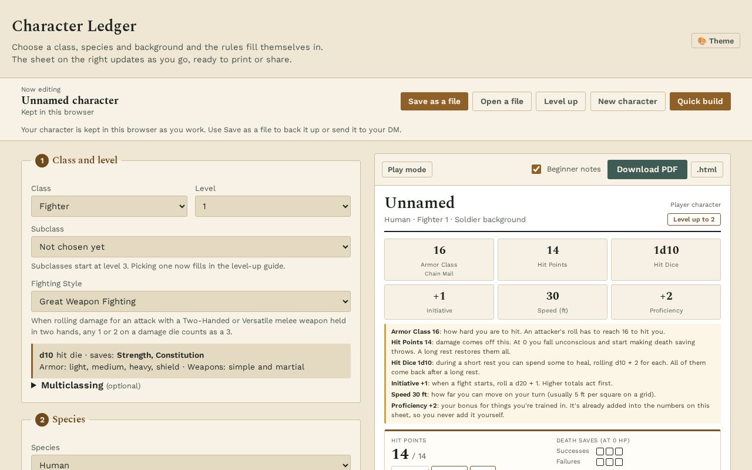Click Save as a file
Image resolution: width=752 pixels, height=470 pixels.
coord(434,101)
